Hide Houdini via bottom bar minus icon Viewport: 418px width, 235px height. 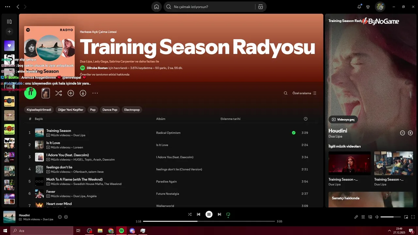[x=60, y=217]
